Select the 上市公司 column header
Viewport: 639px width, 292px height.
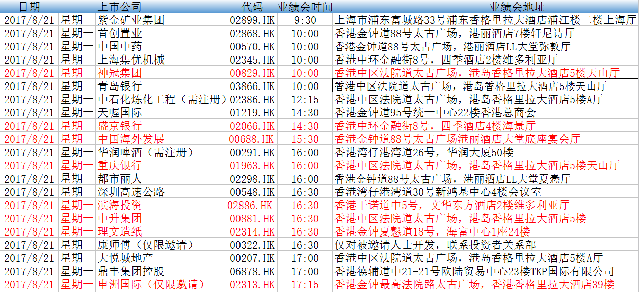coord(119,7)
